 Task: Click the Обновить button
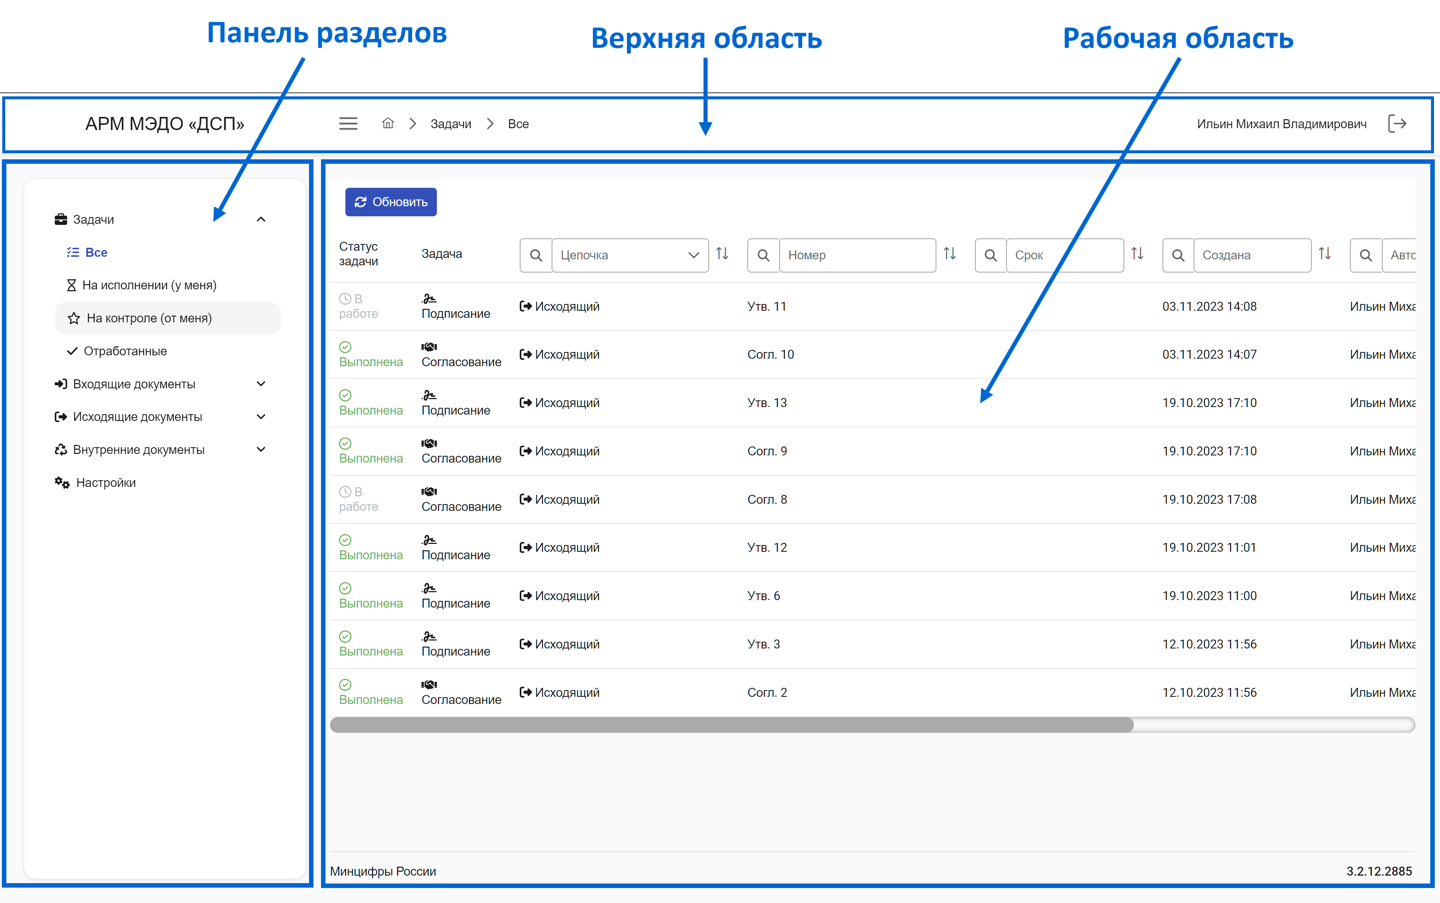pos(391,202)
